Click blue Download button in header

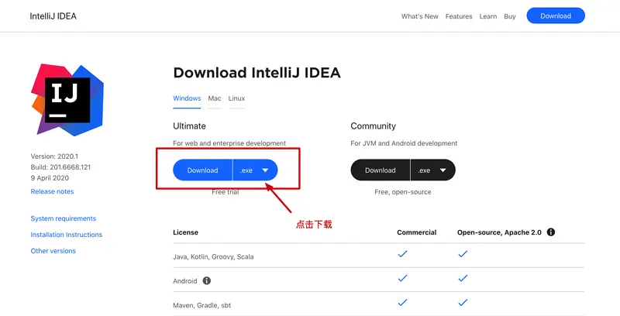tap(556, 15)
